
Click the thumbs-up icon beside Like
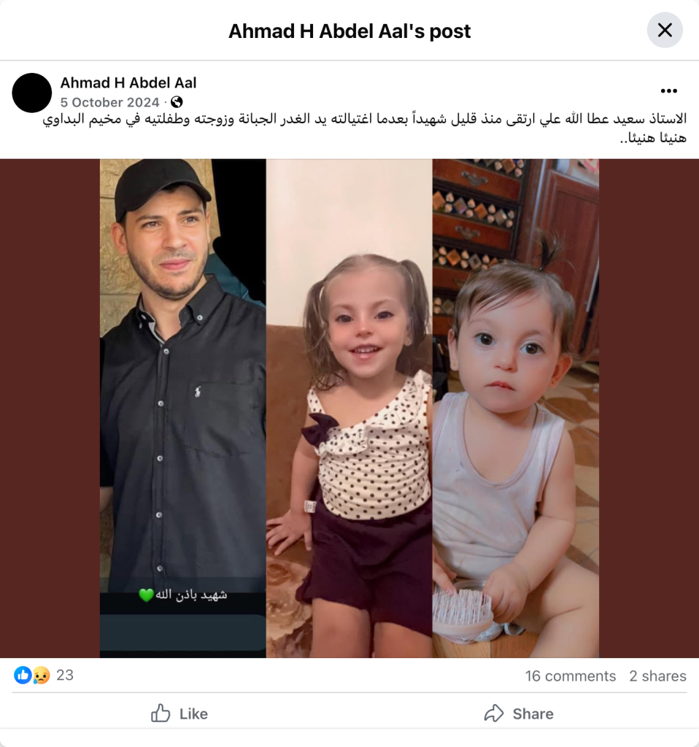point(161,713)
